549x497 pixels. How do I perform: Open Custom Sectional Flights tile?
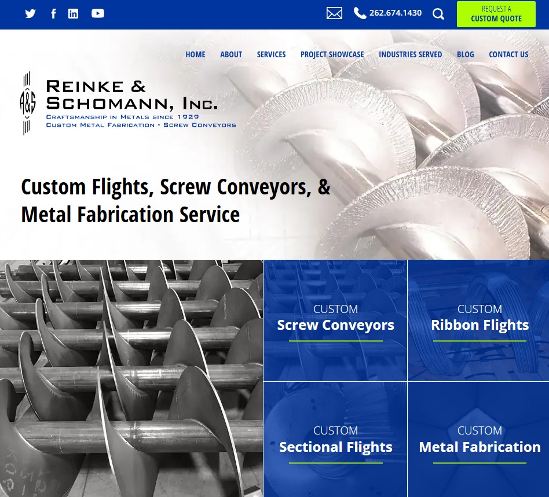[x=335, y=440]
